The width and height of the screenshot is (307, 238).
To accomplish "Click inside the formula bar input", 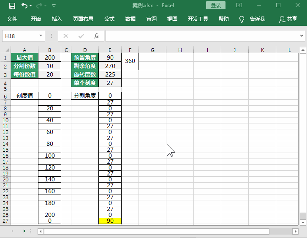I will coord(202,36).
